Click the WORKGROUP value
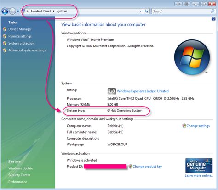This screenshot has height=190, width=218. tap(117, 145)
